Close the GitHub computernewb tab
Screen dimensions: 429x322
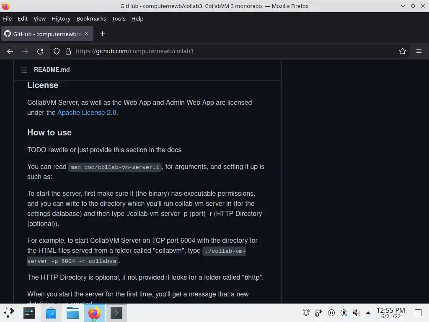pyautogui.click(x=87, y=34)
